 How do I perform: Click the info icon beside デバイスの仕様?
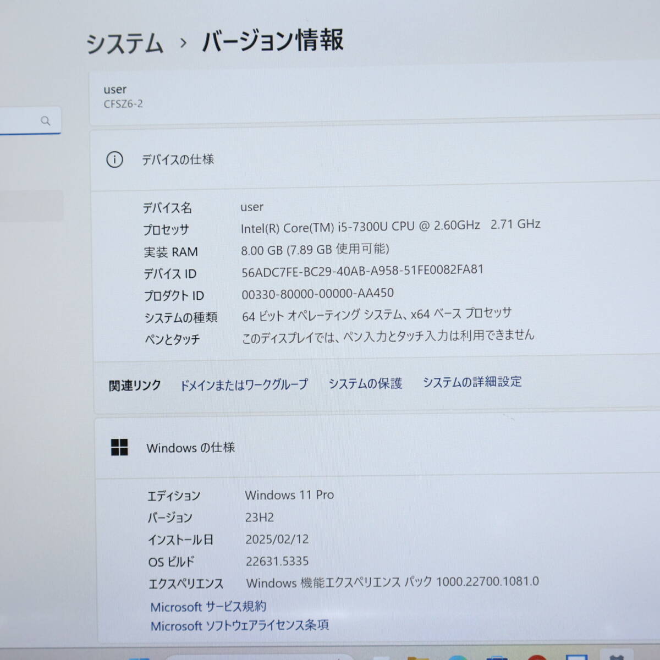pyautogui.click(x=114, y=160)
